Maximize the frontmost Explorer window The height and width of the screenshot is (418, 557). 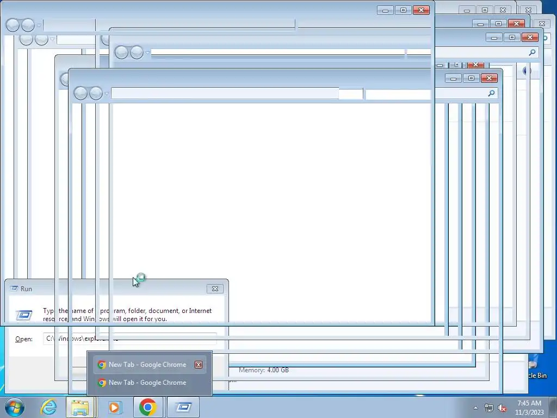point(471,78)
